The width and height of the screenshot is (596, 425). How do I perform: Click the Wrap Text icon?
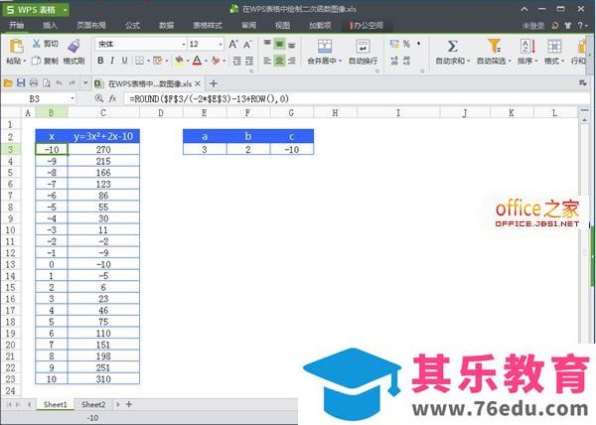coord(363,46)
